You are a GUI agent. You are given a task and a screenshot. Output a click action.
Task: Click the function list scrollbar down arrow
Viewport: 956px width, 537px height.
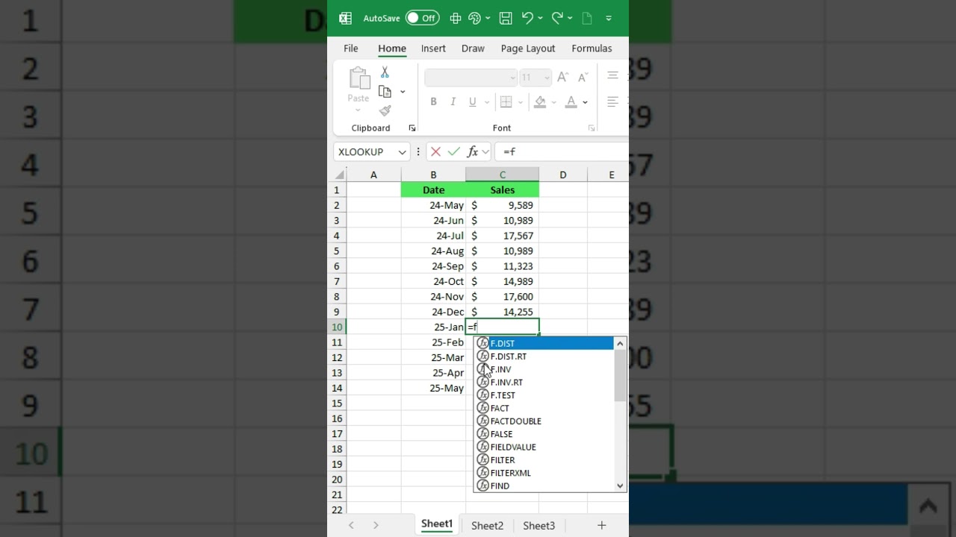620,486
